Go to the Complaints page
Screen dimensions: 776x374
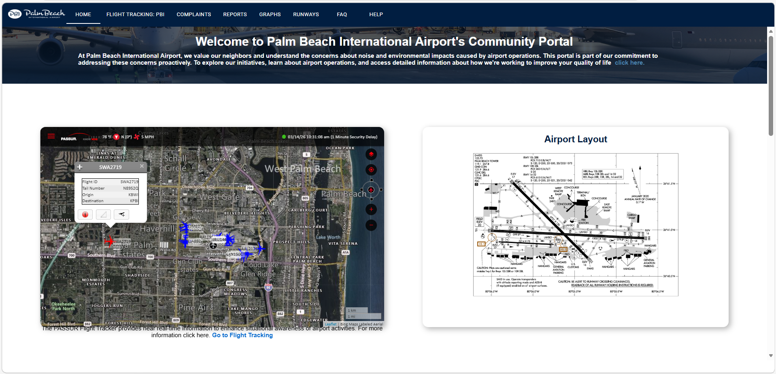193,15
